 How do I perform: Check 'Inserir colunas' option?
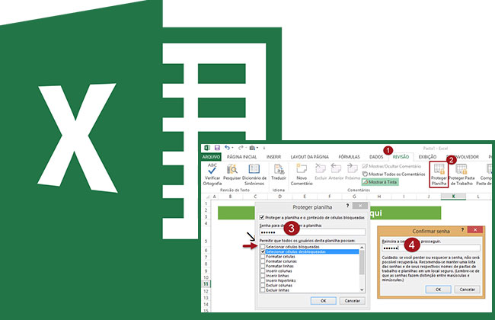click(x=263, y=270)
